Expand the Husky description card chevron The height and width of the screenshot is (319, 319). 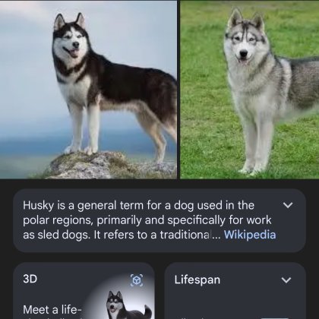pos(288,205)
